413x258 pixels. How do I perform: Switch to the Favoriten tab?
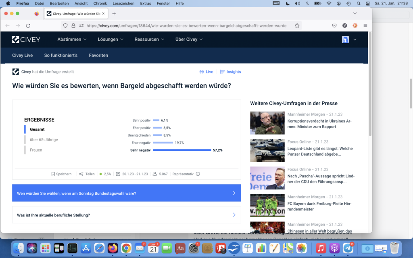click(98, 55)
